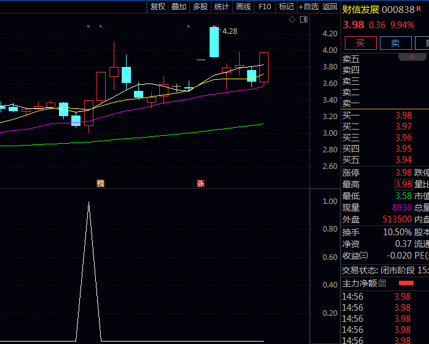Click the 4.28 high price label on chart

tap(230, 31)
